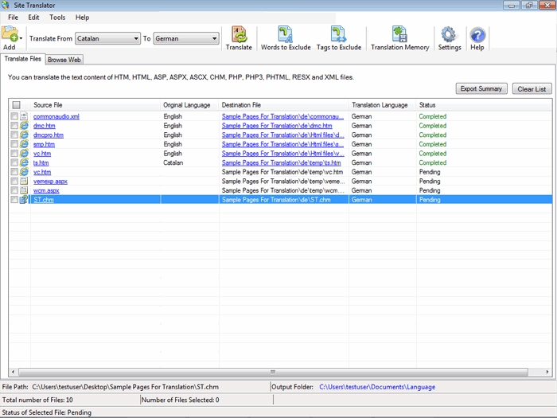Check the vemexp.aspx row checkbox
Screen dimensions: 557x418
click(x=14, y=181)
